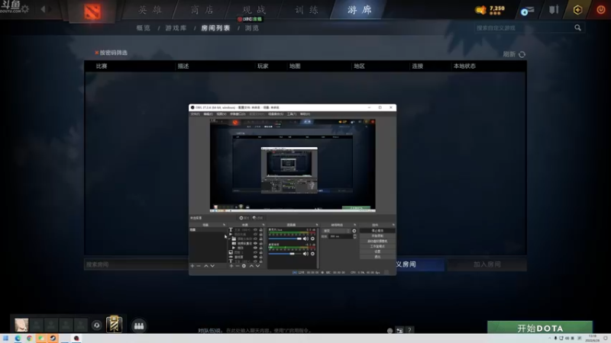This screenshot has width=611, height=343.
Task: Click the red power quit icon
Action: 600,10
